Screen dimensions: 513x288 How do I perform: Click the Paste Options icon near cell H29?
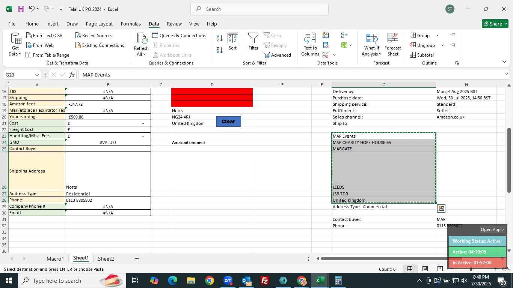pyautogui.click(x=441, y=208)
